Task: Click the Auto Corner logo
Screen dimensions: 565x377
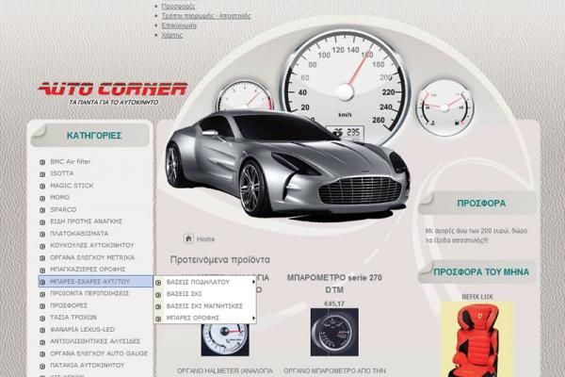Action: pyautogui.click(x=113, y=93)
